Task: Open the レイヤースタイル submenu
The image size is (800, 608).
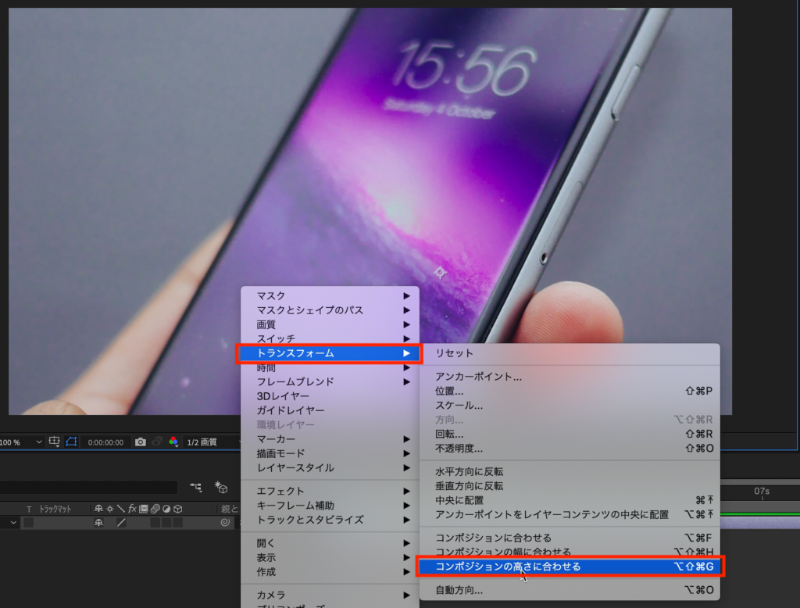Action: coord(330,467)
